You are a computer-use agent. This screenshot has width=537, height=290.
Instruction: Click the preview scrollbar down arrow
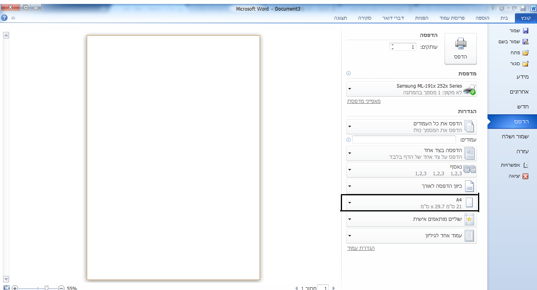[6, 279]
